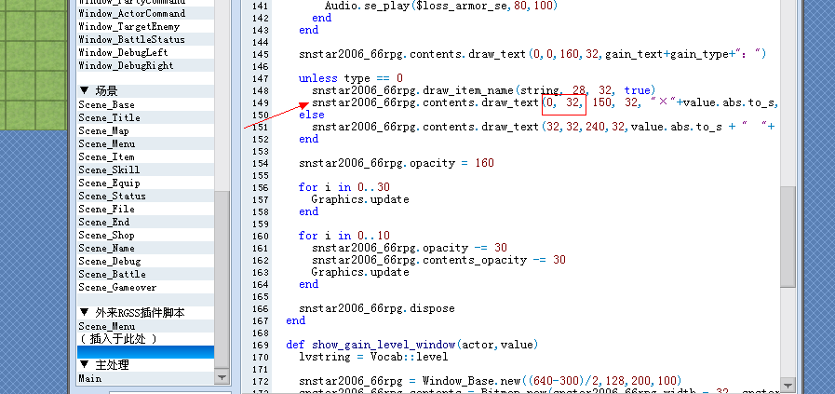
Task: Select the ▼ 主处理 section header
Action: (145, 365)
